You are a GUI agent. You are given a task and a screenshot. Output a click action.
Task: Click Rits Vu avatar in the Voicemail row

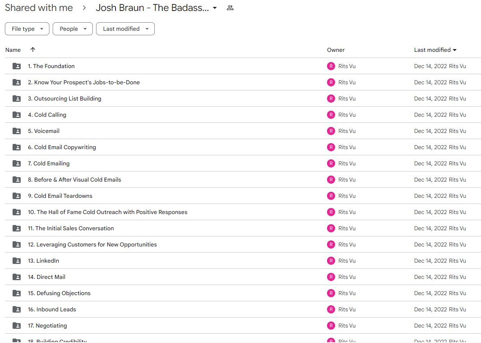click(331, 131)
